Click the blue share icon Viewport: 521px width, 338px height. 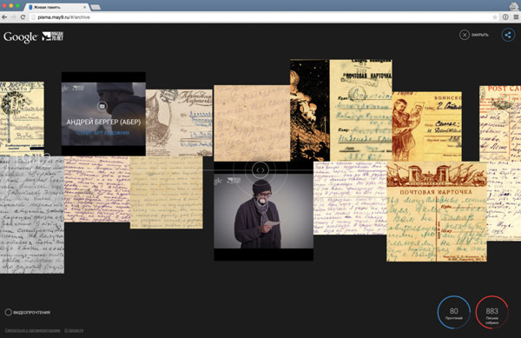point(508,35)
